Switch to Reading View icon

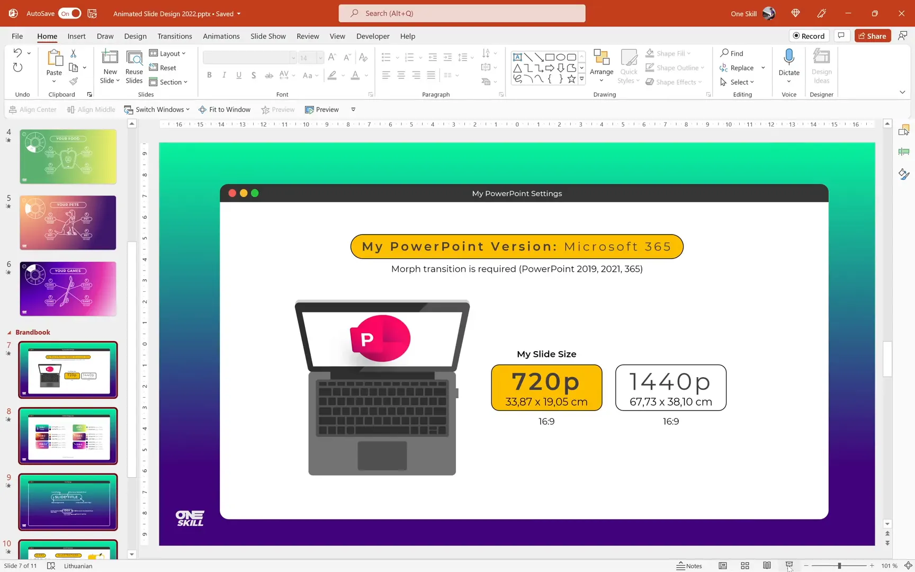767,566
